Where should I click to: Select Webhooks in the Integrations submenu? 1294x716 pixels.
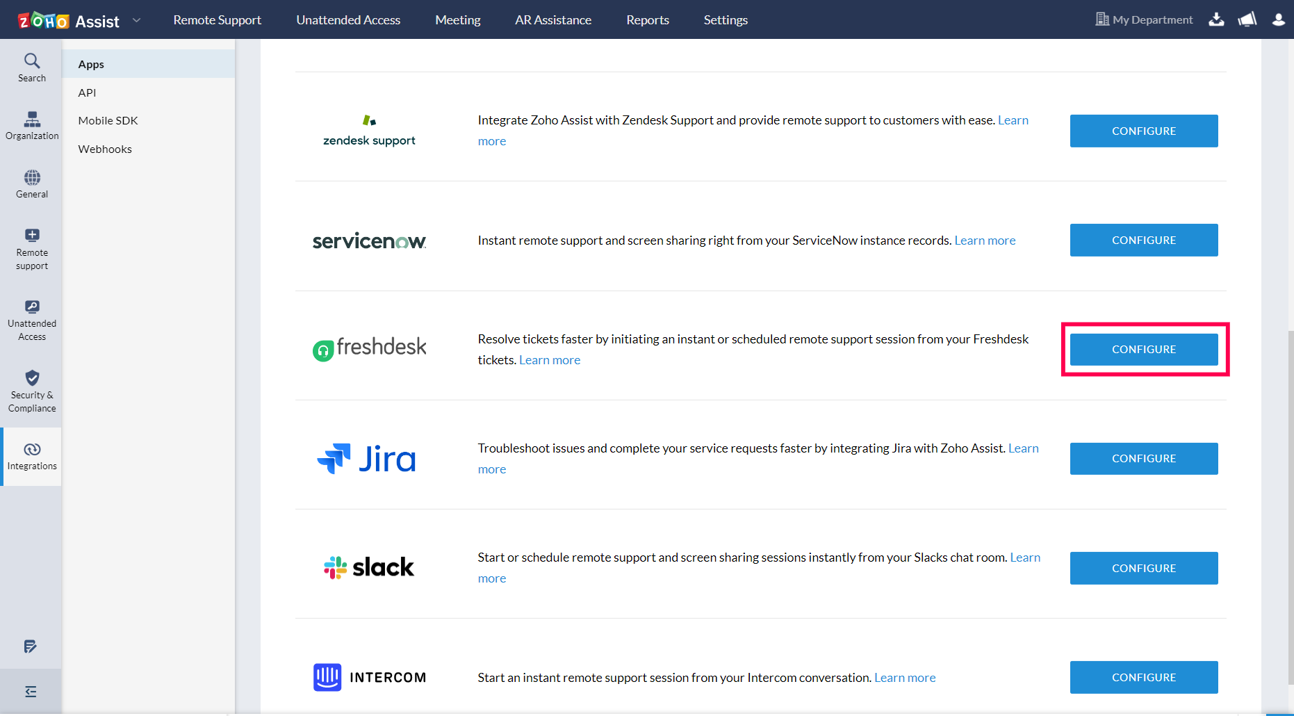(x=105, y=149)
